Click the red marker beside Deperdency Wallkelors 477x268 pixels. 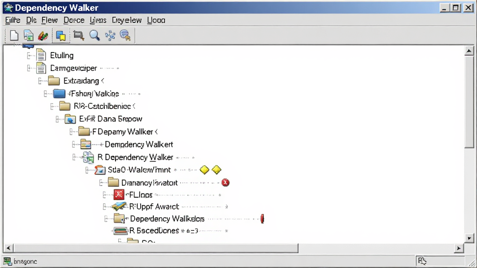[262, 219]
